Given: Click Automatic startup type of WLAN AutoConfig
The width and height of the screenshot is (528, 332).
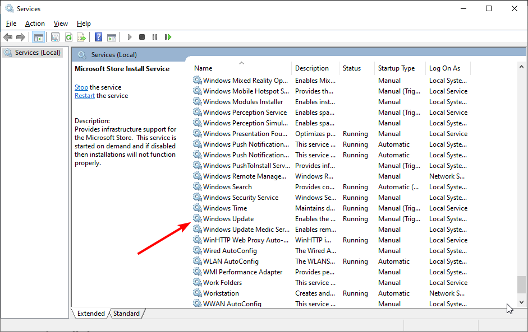Looking at the screenshot, I should pos(394,261).
